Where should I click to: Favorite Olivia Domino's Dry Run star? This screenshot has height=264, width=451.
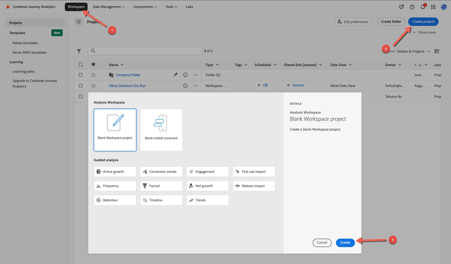(x=93, y=86)
